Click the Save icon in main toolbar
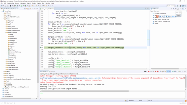 click(x=6, y=6)
